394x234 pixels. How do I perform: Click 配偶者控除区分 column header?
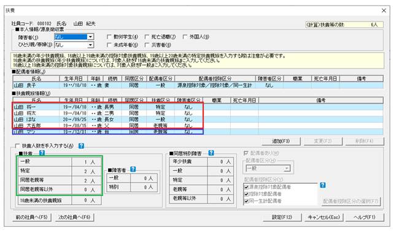[215, 79]
